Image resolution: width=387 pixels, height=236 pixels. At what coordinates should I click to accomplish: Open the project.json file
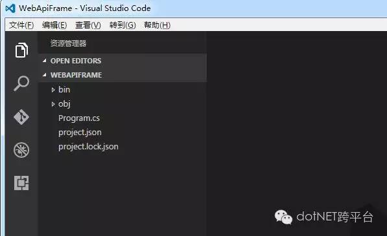pyautogui.click(x=80, y=133)
